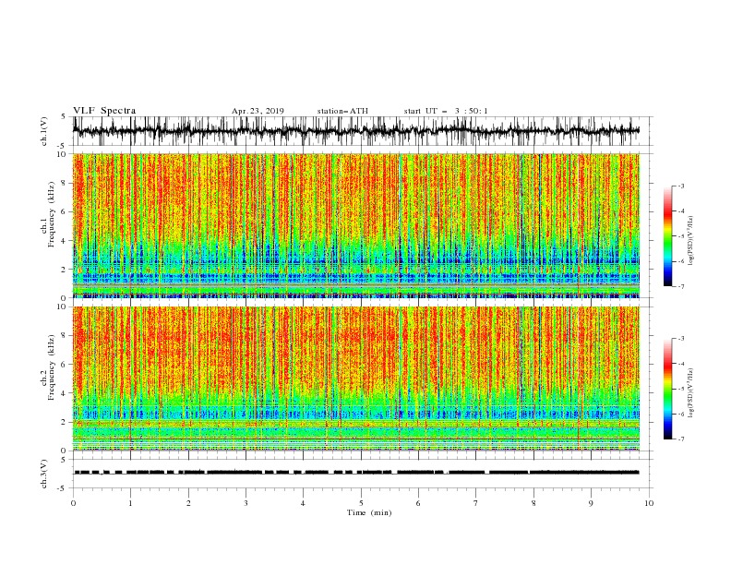Click the "VLF Spectra" title text
The image size is (731, 565).
[104, 111]
